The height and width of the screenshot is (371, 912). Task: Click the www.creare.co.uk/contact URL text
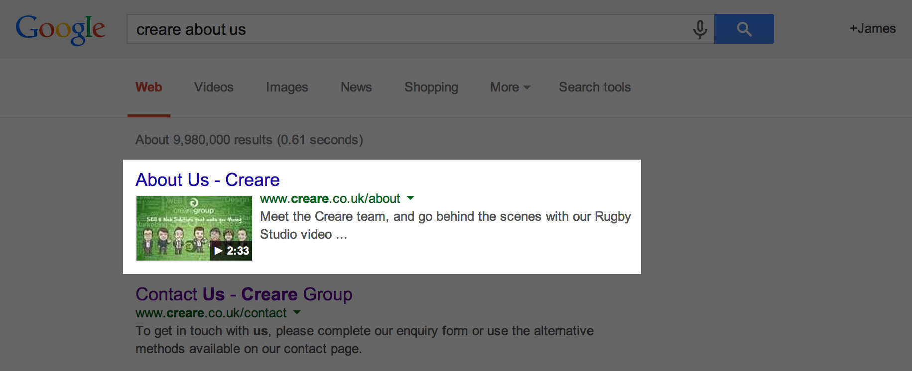pyautogui.click(x=211, y=313)
